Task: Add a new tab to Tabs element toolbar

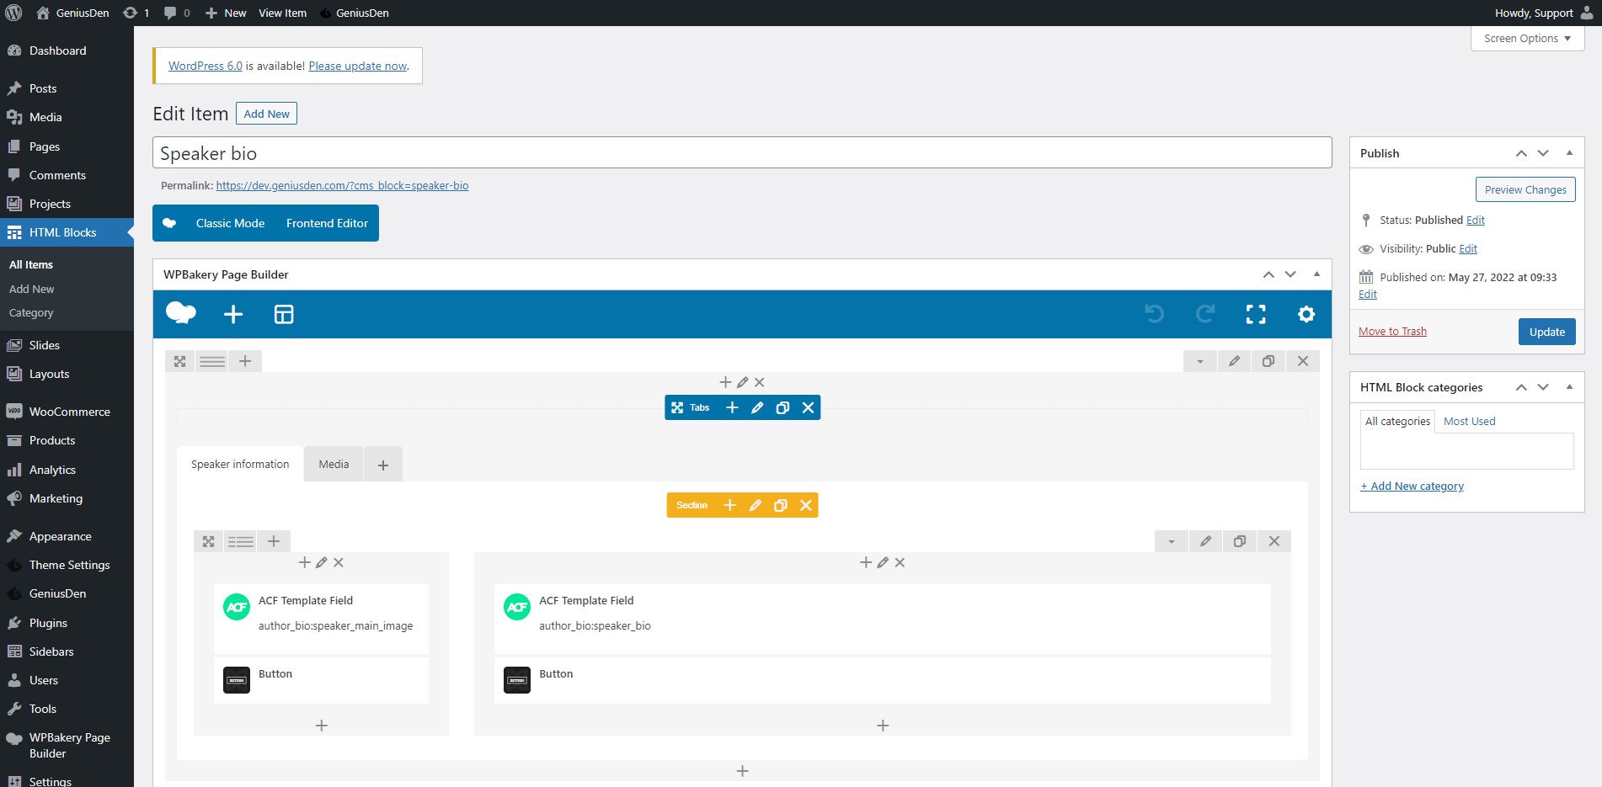Action: pos(732,407)
